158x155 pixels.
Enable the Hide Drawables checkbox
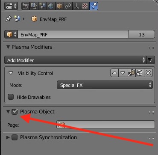click(x=11, y=97)
